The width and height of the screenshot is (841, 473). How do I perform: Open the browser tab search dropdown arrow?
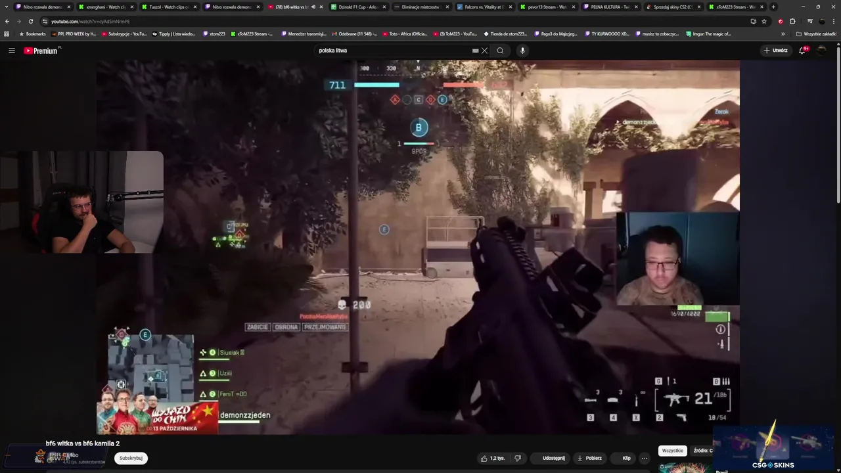[7, 7]
